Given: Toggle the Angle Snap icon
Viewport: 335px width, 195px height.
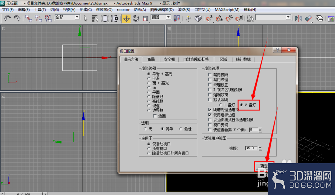Looking at the screenshot, I should click(219, 19).
